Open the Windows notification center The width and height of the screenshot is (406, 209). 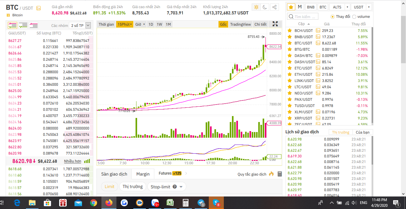tap(396, 203)
